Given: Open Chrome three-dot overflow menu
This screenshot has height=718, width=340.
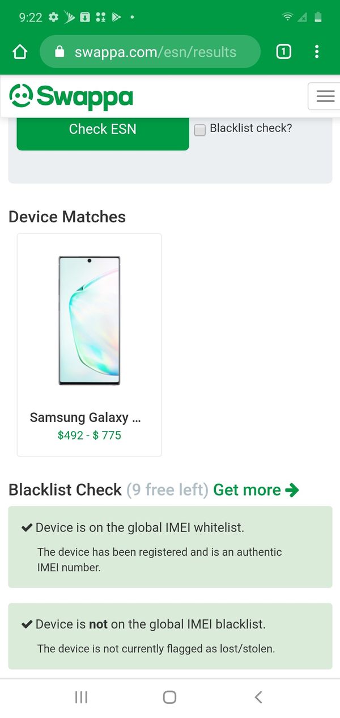Looking at the screenshot, I should 317,52.
